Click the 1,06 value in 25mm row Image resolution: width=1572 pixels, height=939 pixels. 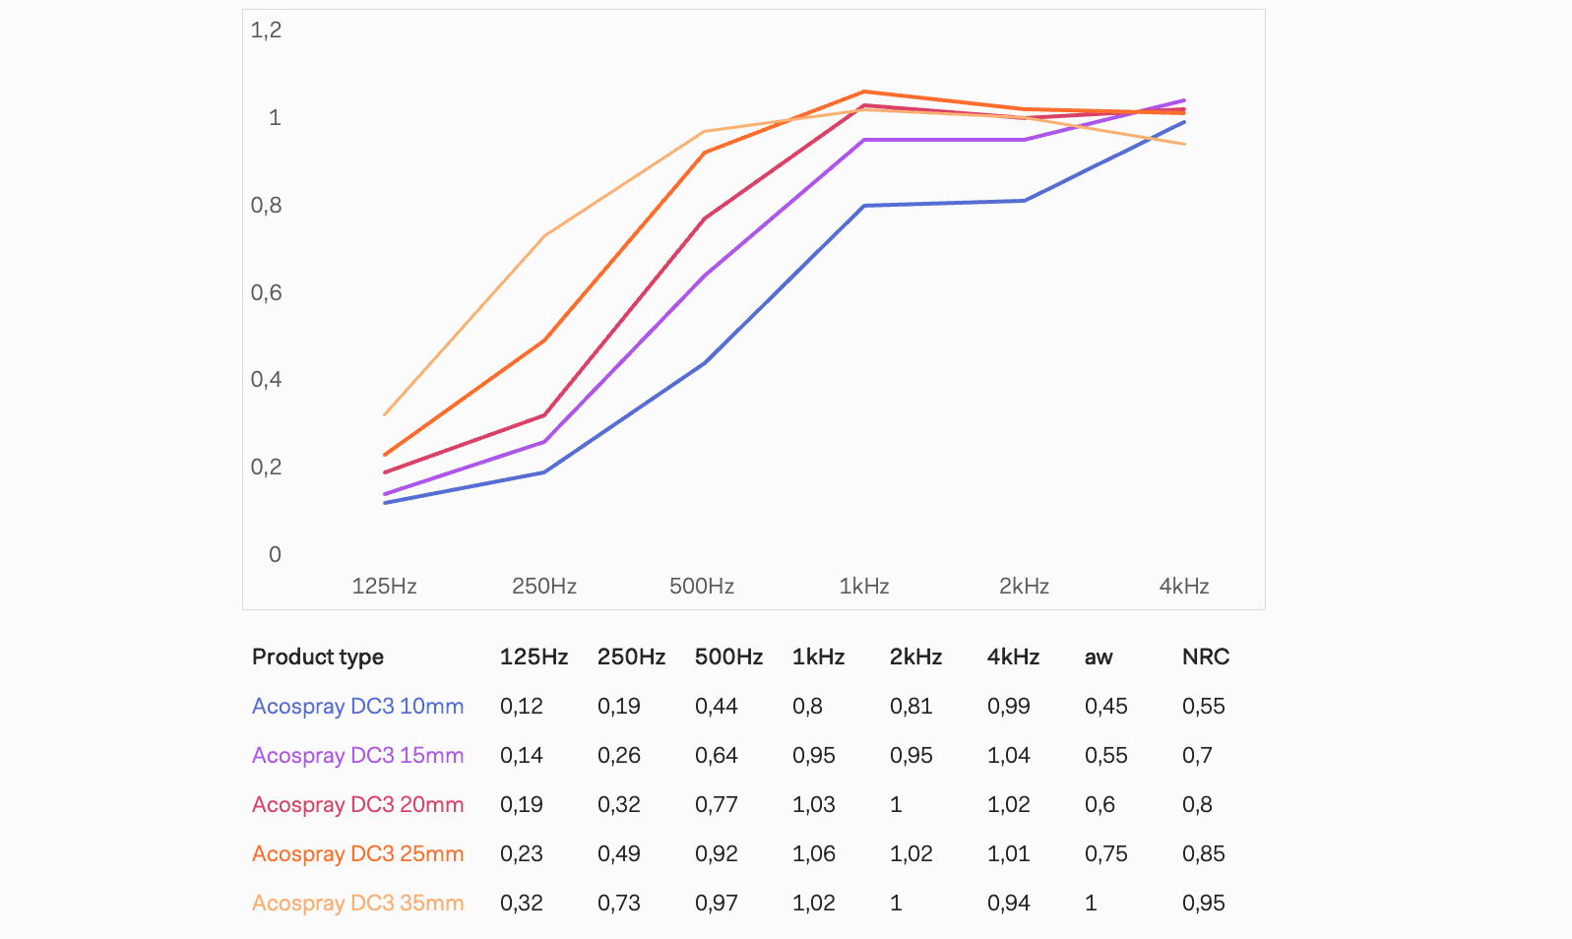click(814, 853)
